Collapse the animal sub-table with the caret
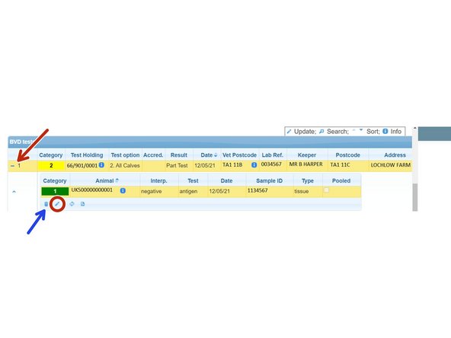The width and height of the screenshot is (451, 338). [x=14, y=192]
